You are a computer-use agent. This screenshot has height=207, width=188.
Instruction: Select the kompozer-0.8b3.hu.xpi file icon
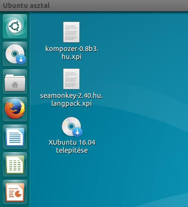click(71, 32)
